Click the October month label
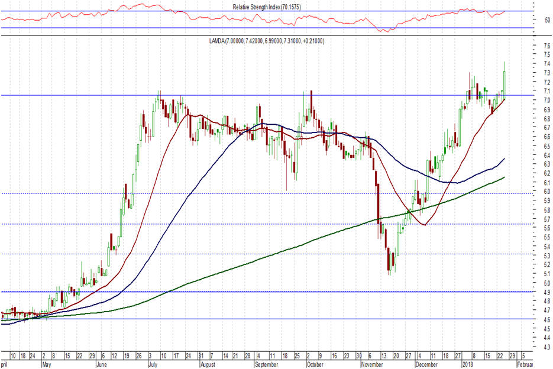Screen dimensions: 553x369 [x=315, y=364]
